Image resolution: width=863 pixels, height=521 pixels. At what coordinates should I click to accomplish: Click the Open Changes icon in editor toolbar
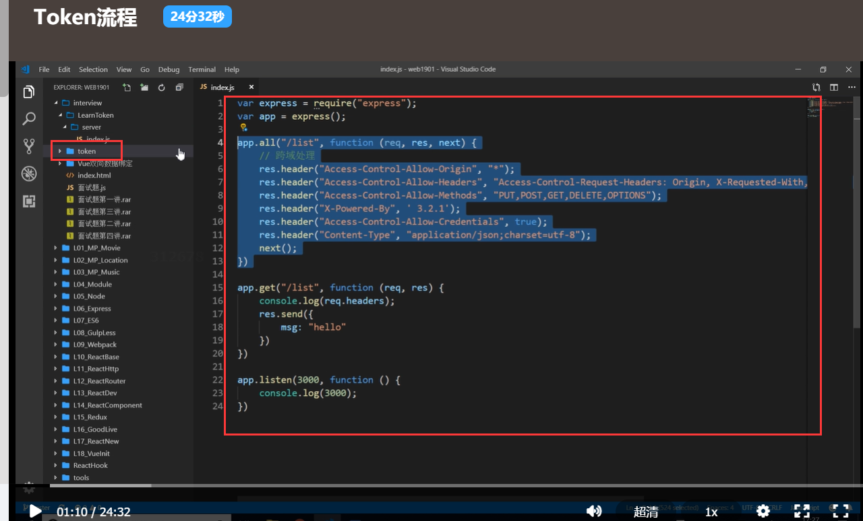[x=816, y=88]
